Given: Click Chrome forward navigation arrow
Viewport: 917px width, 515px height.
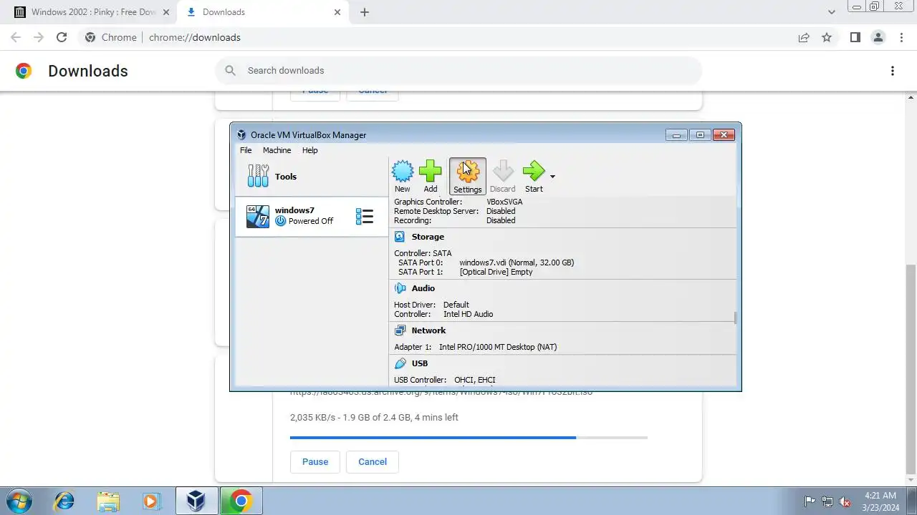Looking at the screenshot, I should click(x=39, y=37).
